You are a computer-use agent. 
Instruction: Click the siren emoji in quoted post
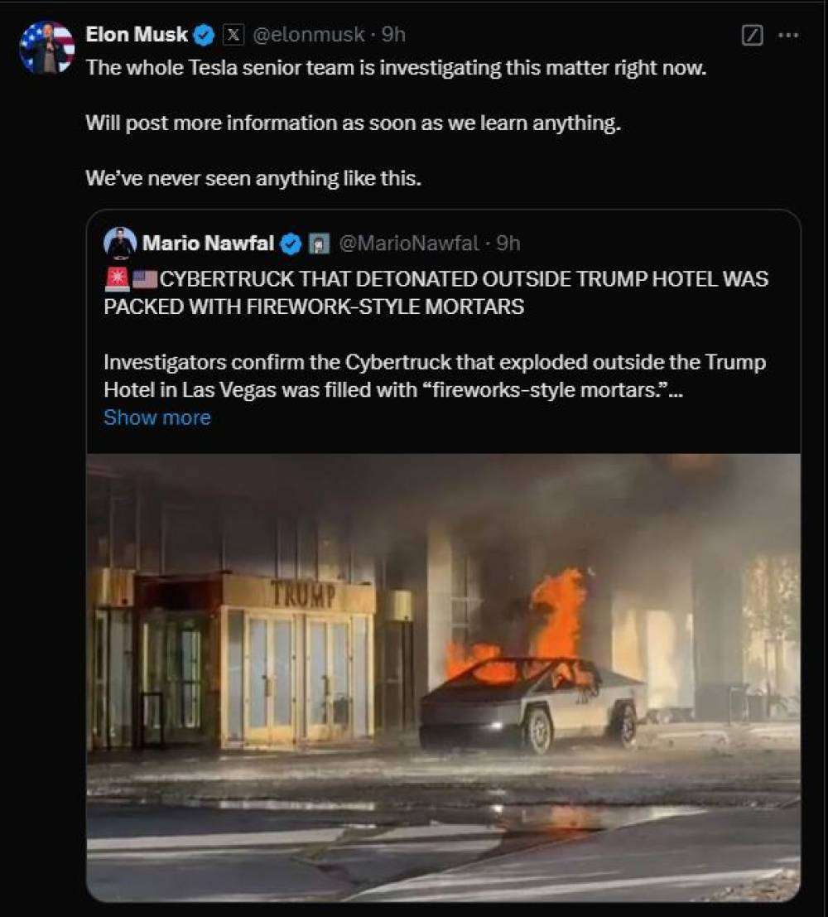tap(117, 279)
